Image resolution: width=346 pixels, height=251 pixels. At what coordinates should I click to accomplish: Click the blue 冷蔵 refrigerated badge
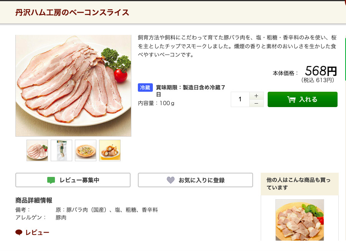pos(145,88)
